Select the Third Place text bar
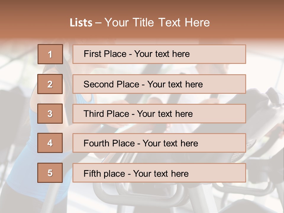 [159, 114]
